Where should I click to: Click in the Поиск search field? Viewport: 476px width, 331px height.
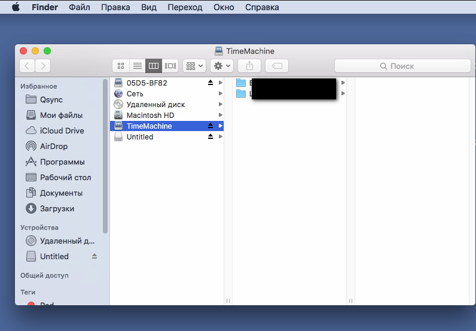click(x=397, y=66)
